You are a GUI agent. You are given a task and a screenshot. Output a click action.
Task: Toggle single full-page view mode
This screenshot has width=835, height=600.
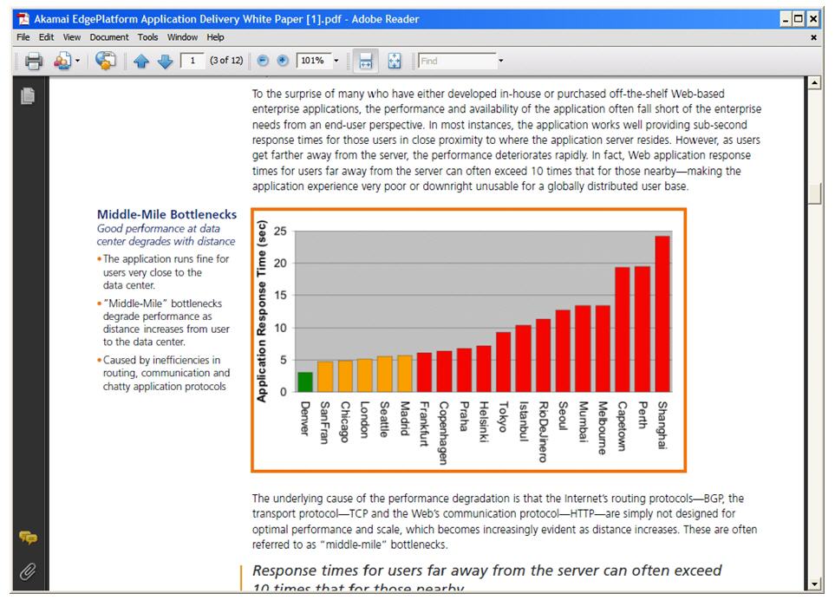395,61
